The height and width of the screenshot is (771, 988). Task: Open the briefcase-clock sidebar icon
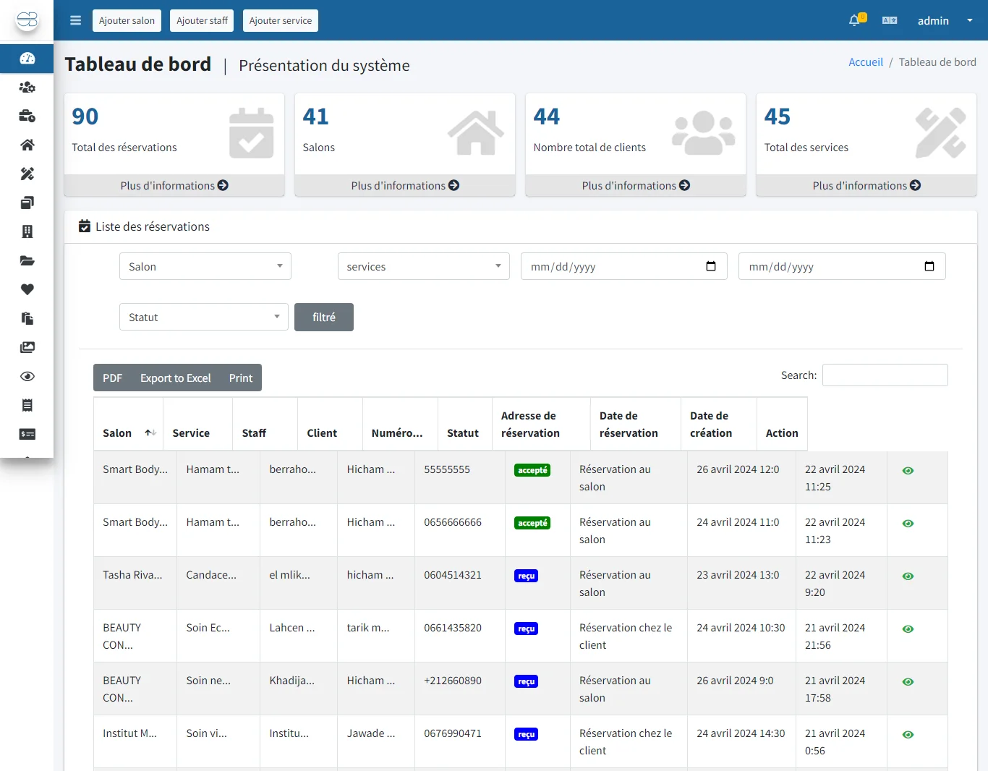click(x=27, y=116)
